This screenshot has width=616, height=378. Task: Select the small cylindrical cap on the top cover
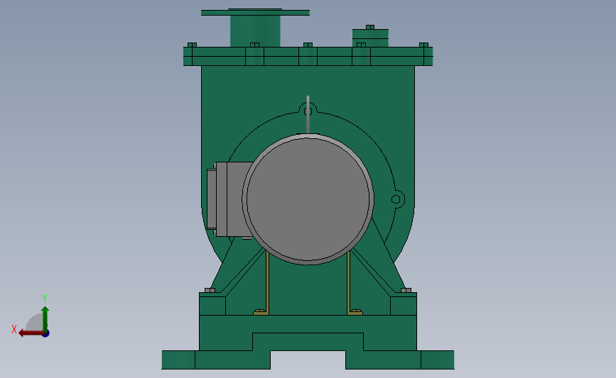tap(370, 38)
